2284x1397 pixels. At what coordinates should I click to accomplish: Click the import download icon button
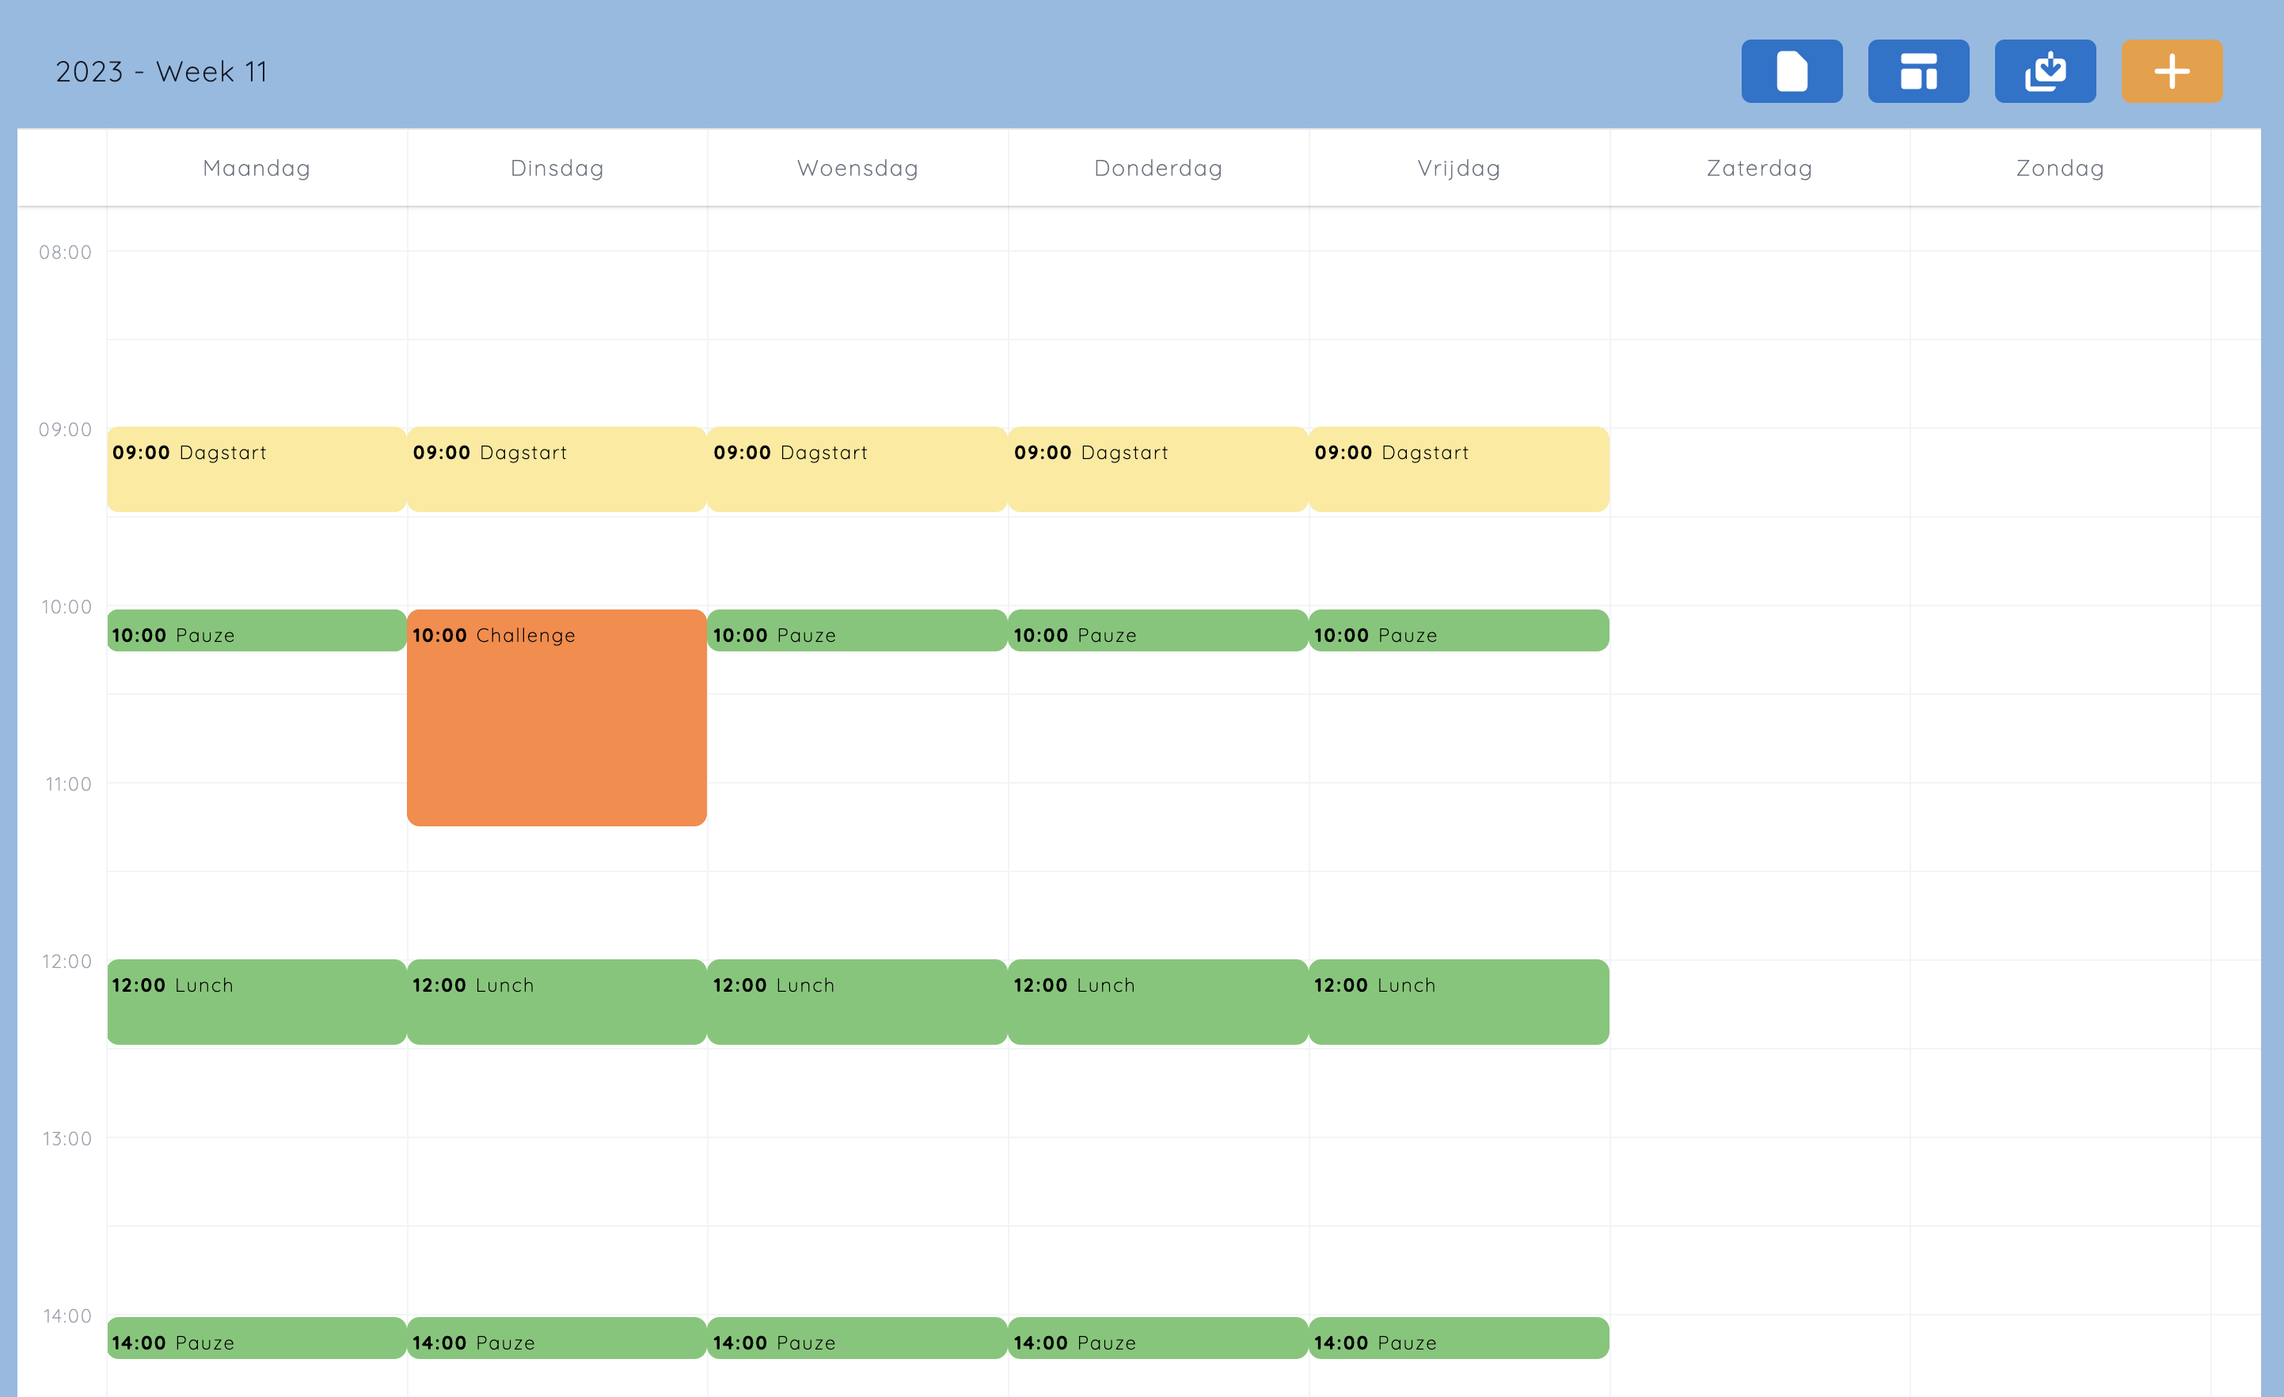tap(2045, 71)
